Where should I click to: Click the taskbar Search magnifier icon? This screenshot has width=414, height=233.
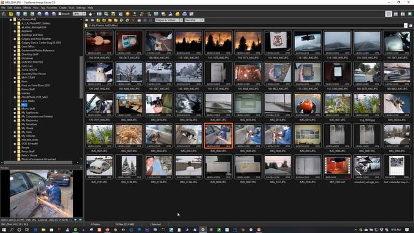[x=12, y=230]
